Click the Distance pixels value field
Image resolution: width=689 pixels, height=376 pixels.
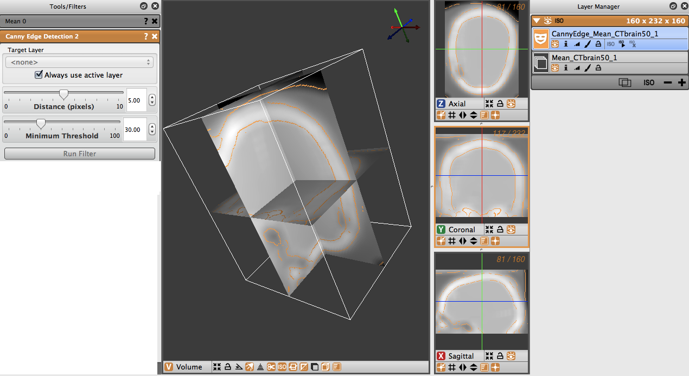(137, 100)
